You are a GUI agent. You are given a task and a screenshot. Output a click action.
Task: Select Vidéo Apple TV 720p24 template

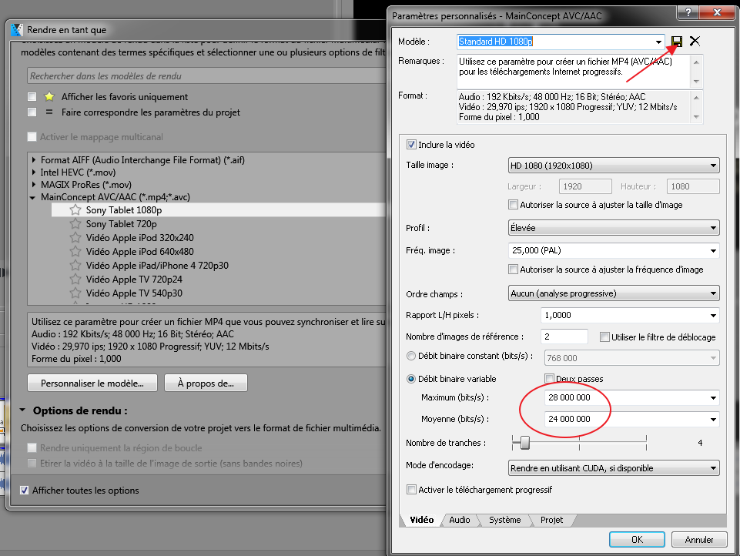tap(134, 279)
